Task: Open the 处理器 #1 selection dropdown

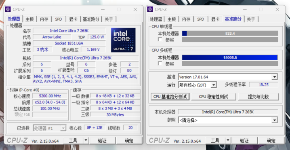Action: coord(63,128)
